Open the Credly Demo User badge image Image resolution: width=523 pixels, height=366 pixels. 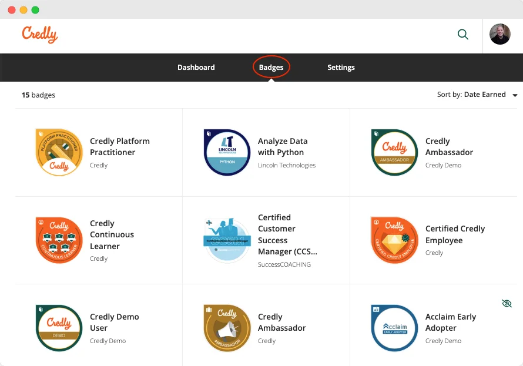coord(59,328)
